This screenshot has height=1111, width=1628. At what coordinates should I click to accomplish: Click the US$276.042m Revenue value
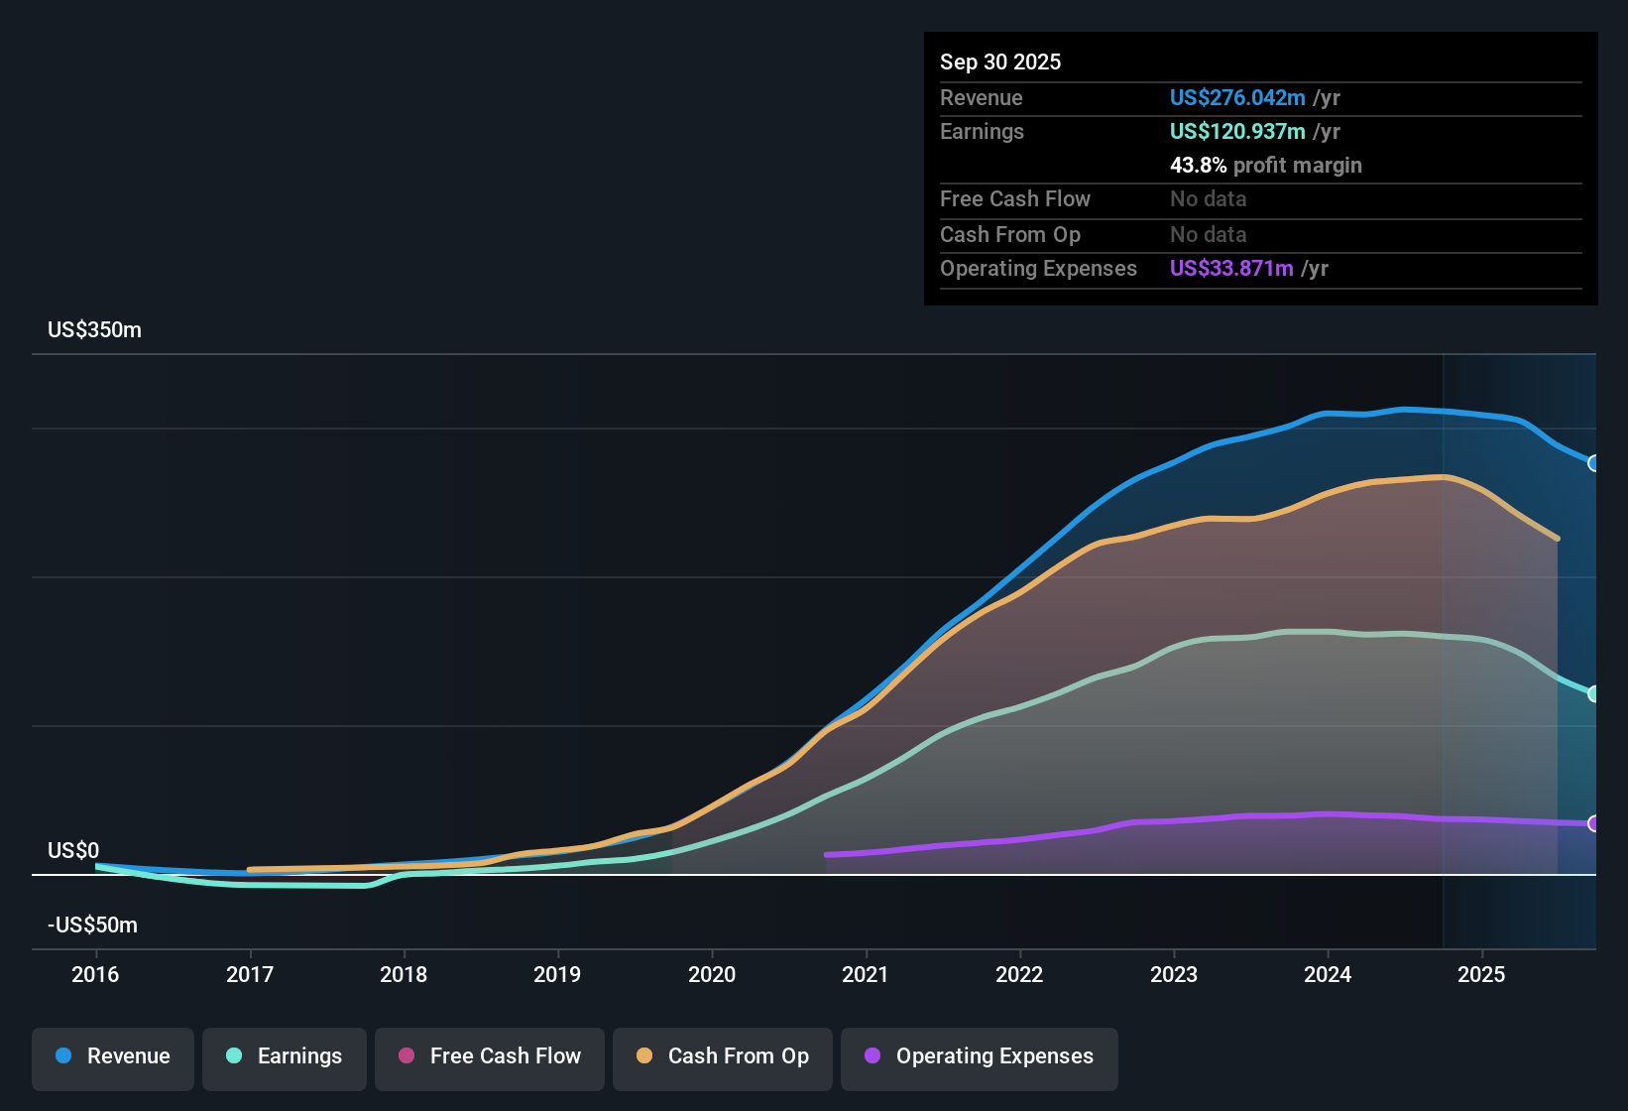(1237, 97)
